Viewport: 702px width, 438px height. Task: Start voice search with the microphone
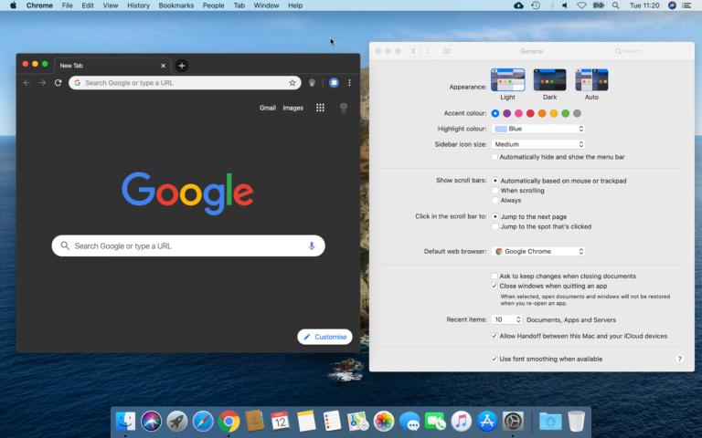tap(312, 245)
